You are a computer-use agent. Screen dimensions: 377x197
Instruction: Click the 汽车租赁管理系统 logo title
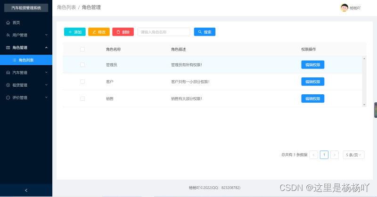pos(26,8)
